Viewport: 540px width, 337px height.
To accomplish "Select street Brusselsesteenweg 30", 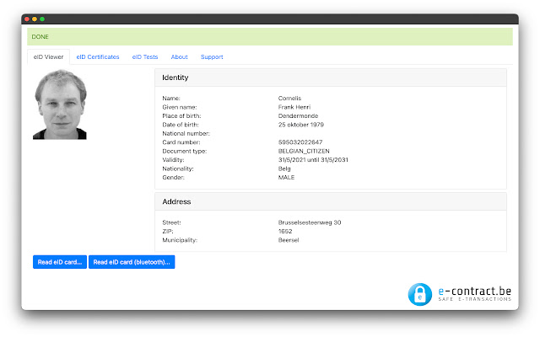I will pos(310,222).
